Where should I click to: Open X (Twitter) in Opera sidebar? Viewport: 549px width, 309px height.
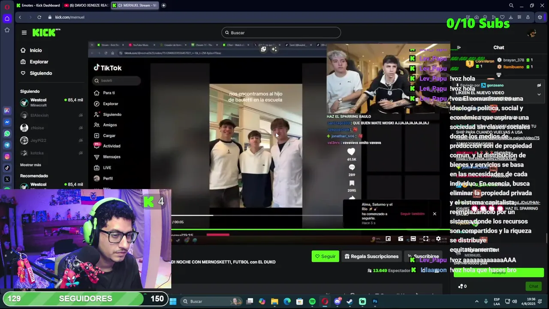click(7, 179)
